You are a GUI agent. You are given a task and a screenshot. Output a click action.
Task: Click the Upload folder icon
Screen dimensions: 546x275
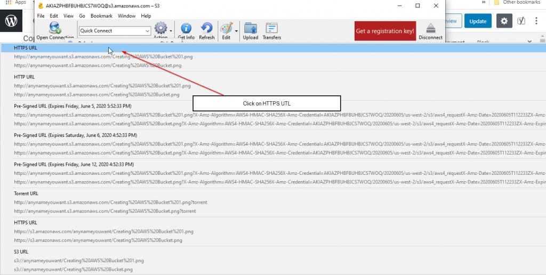[x=251, y=28]
